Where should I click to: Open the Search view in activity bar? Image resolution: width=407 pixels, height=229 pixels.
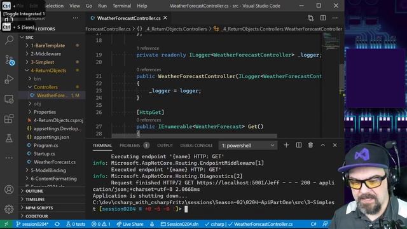tap(10, 40)
